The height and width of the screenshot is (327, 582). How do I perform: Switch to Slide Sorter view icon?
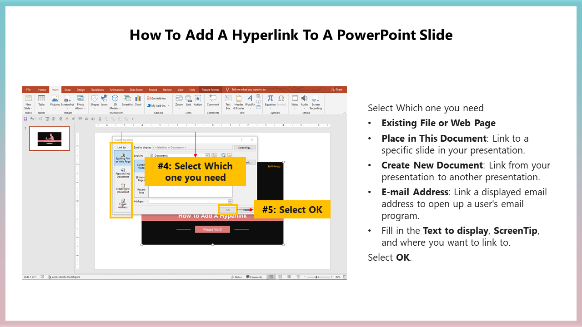pyautogui.click(x=280, y=277)
